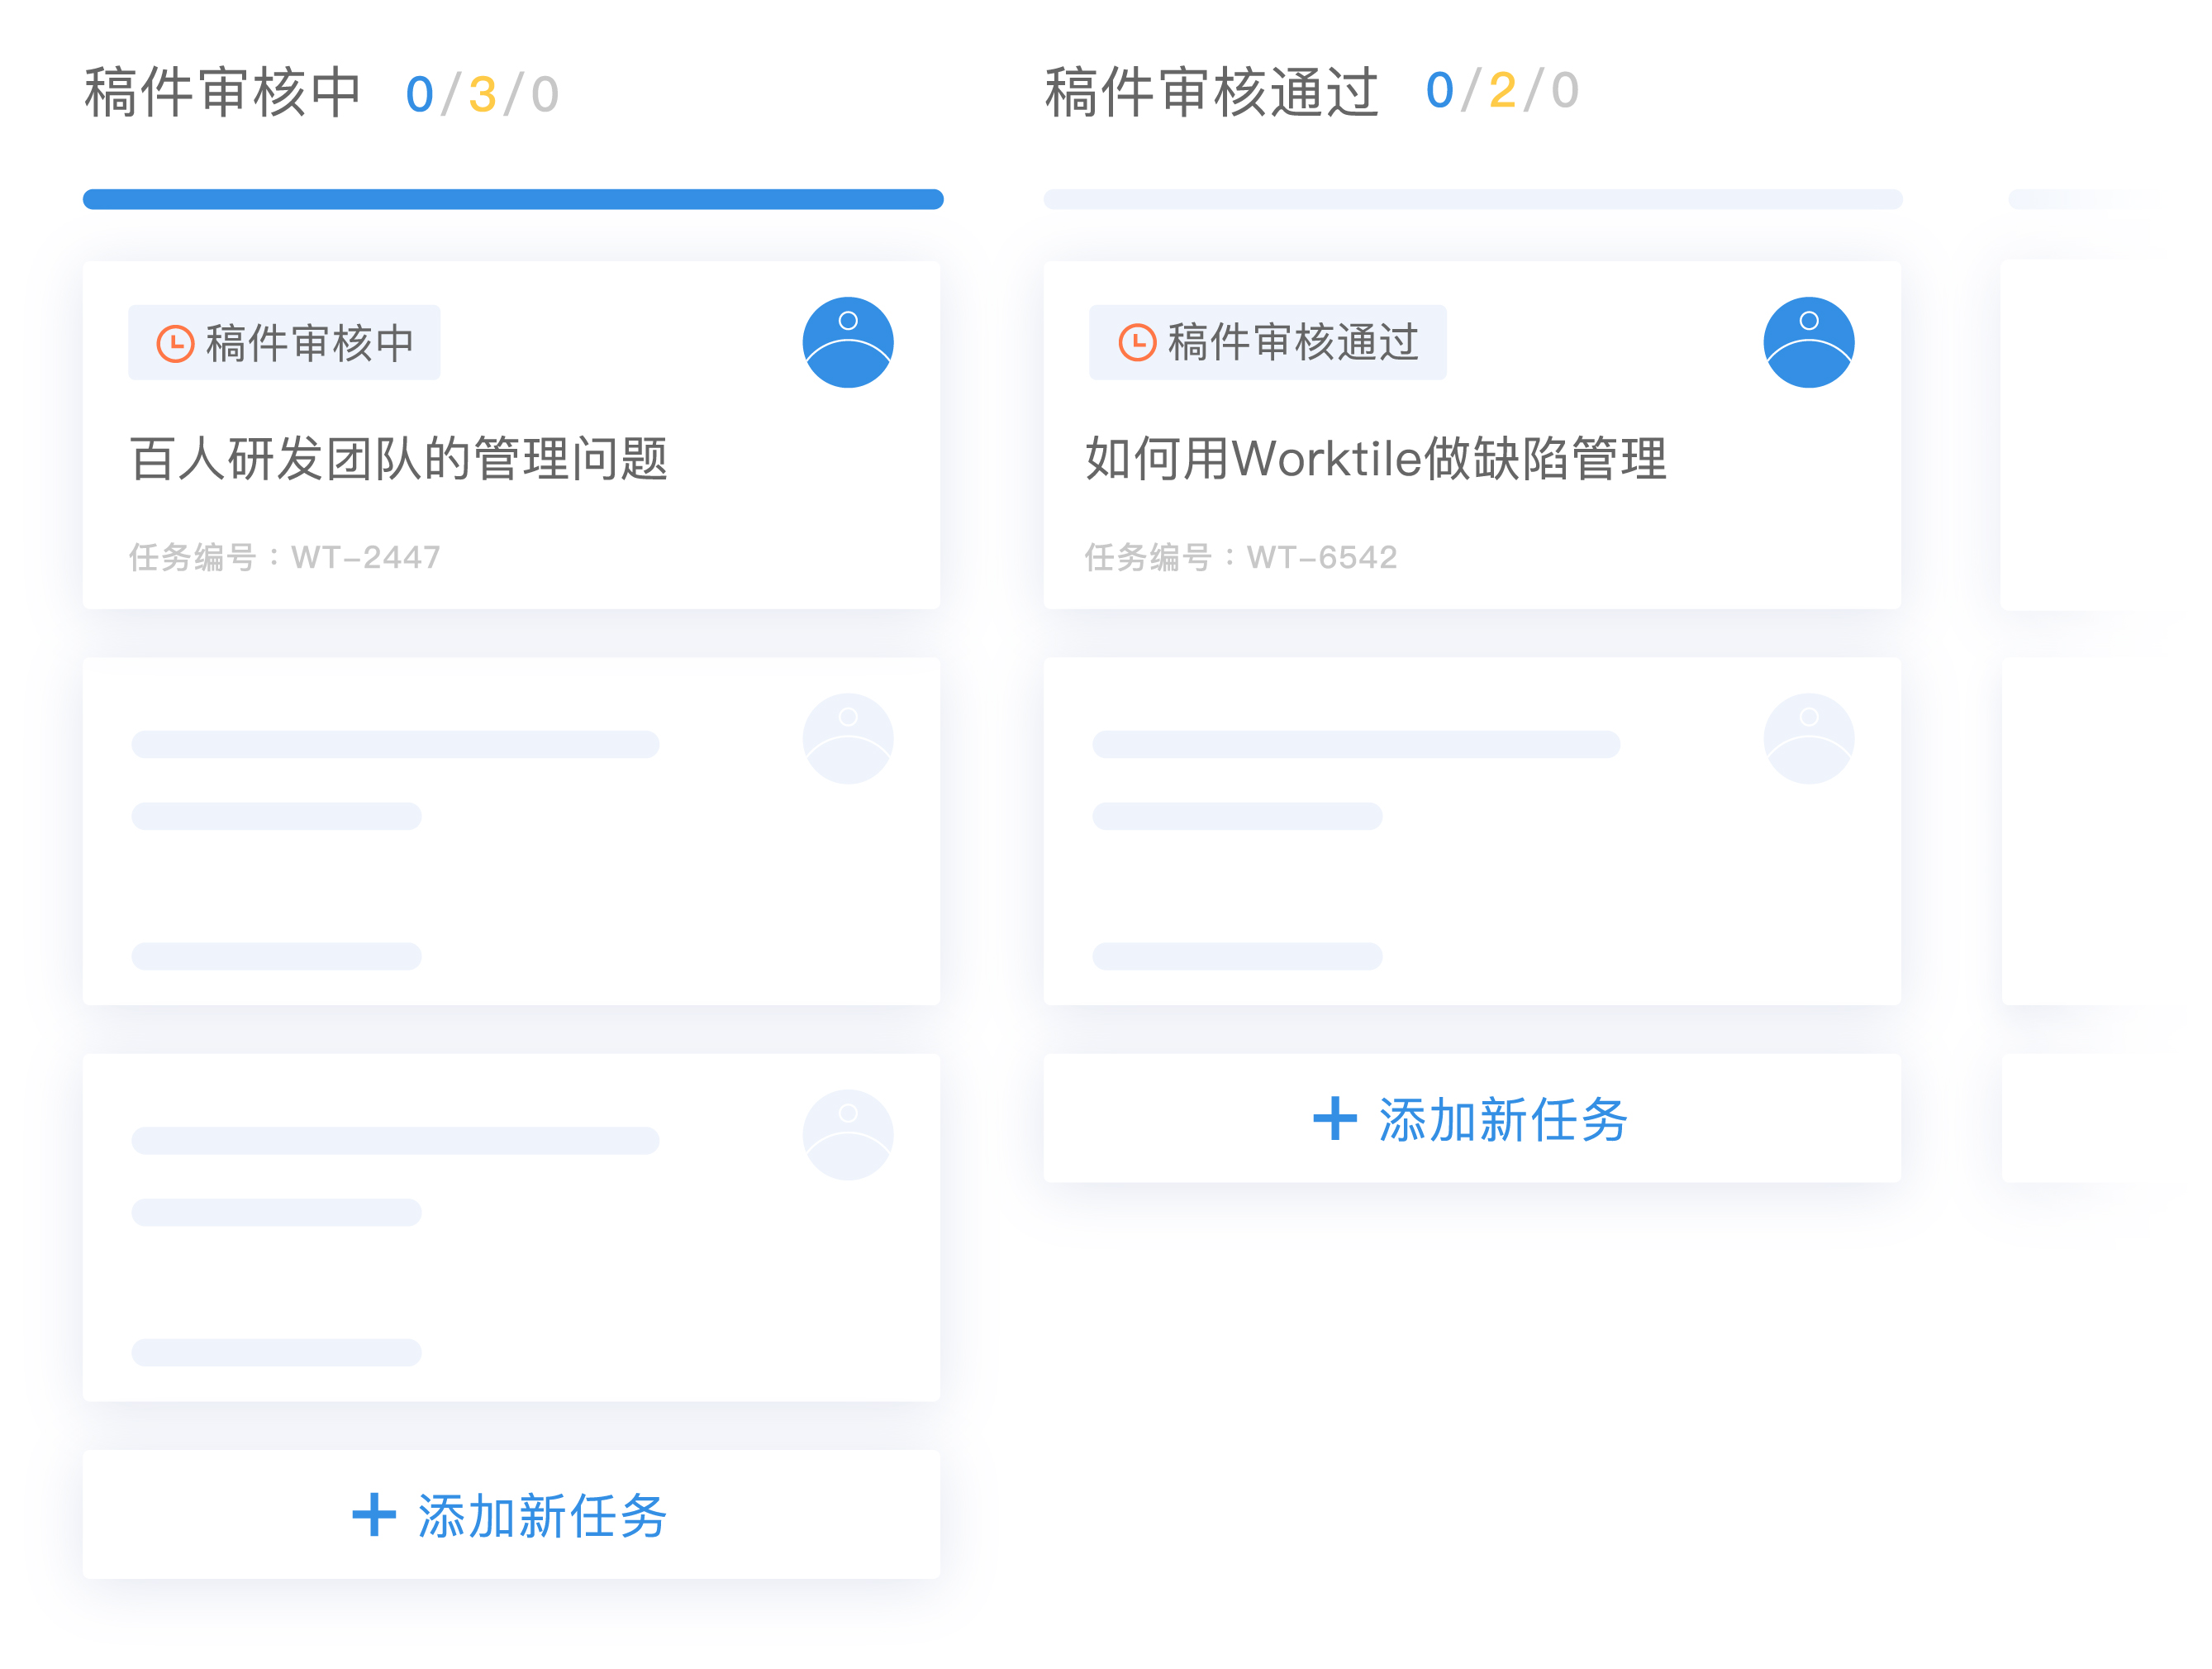Open task titled 百人研发团队的管理问题

[398, 458]
